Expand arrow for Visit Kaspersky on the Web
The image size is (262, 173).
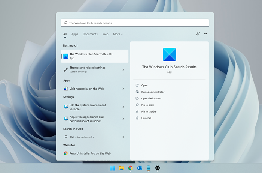coord(123,89)
